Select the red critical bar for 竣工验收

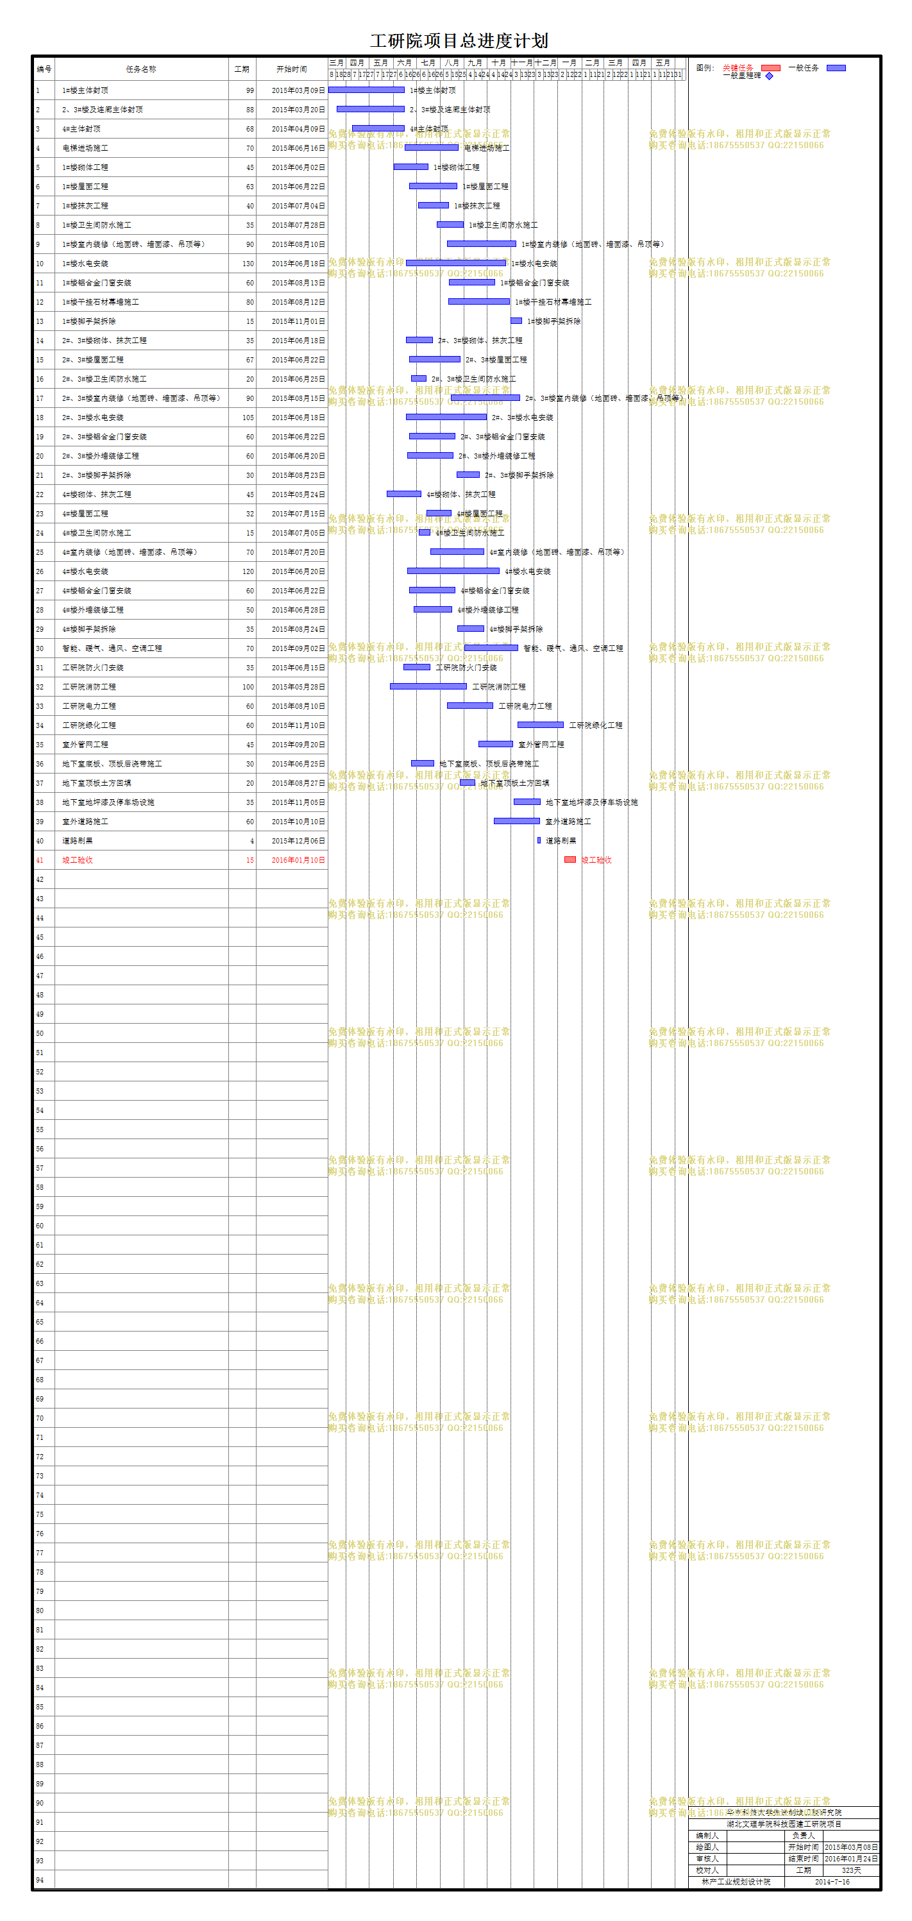point(570,860)
